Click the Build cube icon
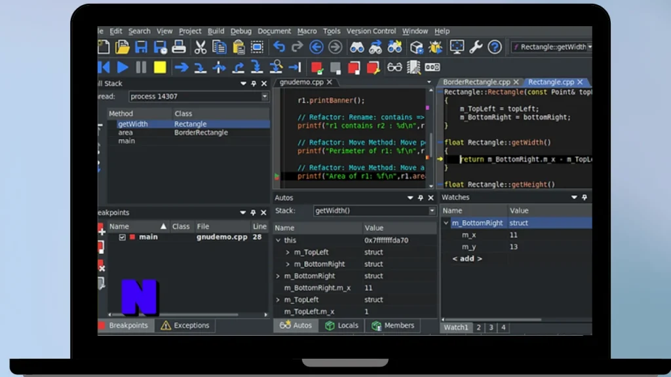Viewport: 671px width, 377px height. coord(416,47)
